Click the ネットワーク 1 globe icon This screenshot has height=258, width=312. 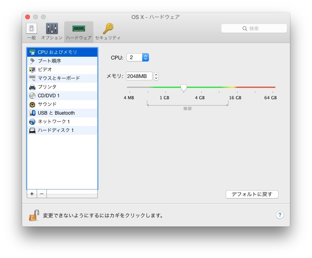pos(32,122)
